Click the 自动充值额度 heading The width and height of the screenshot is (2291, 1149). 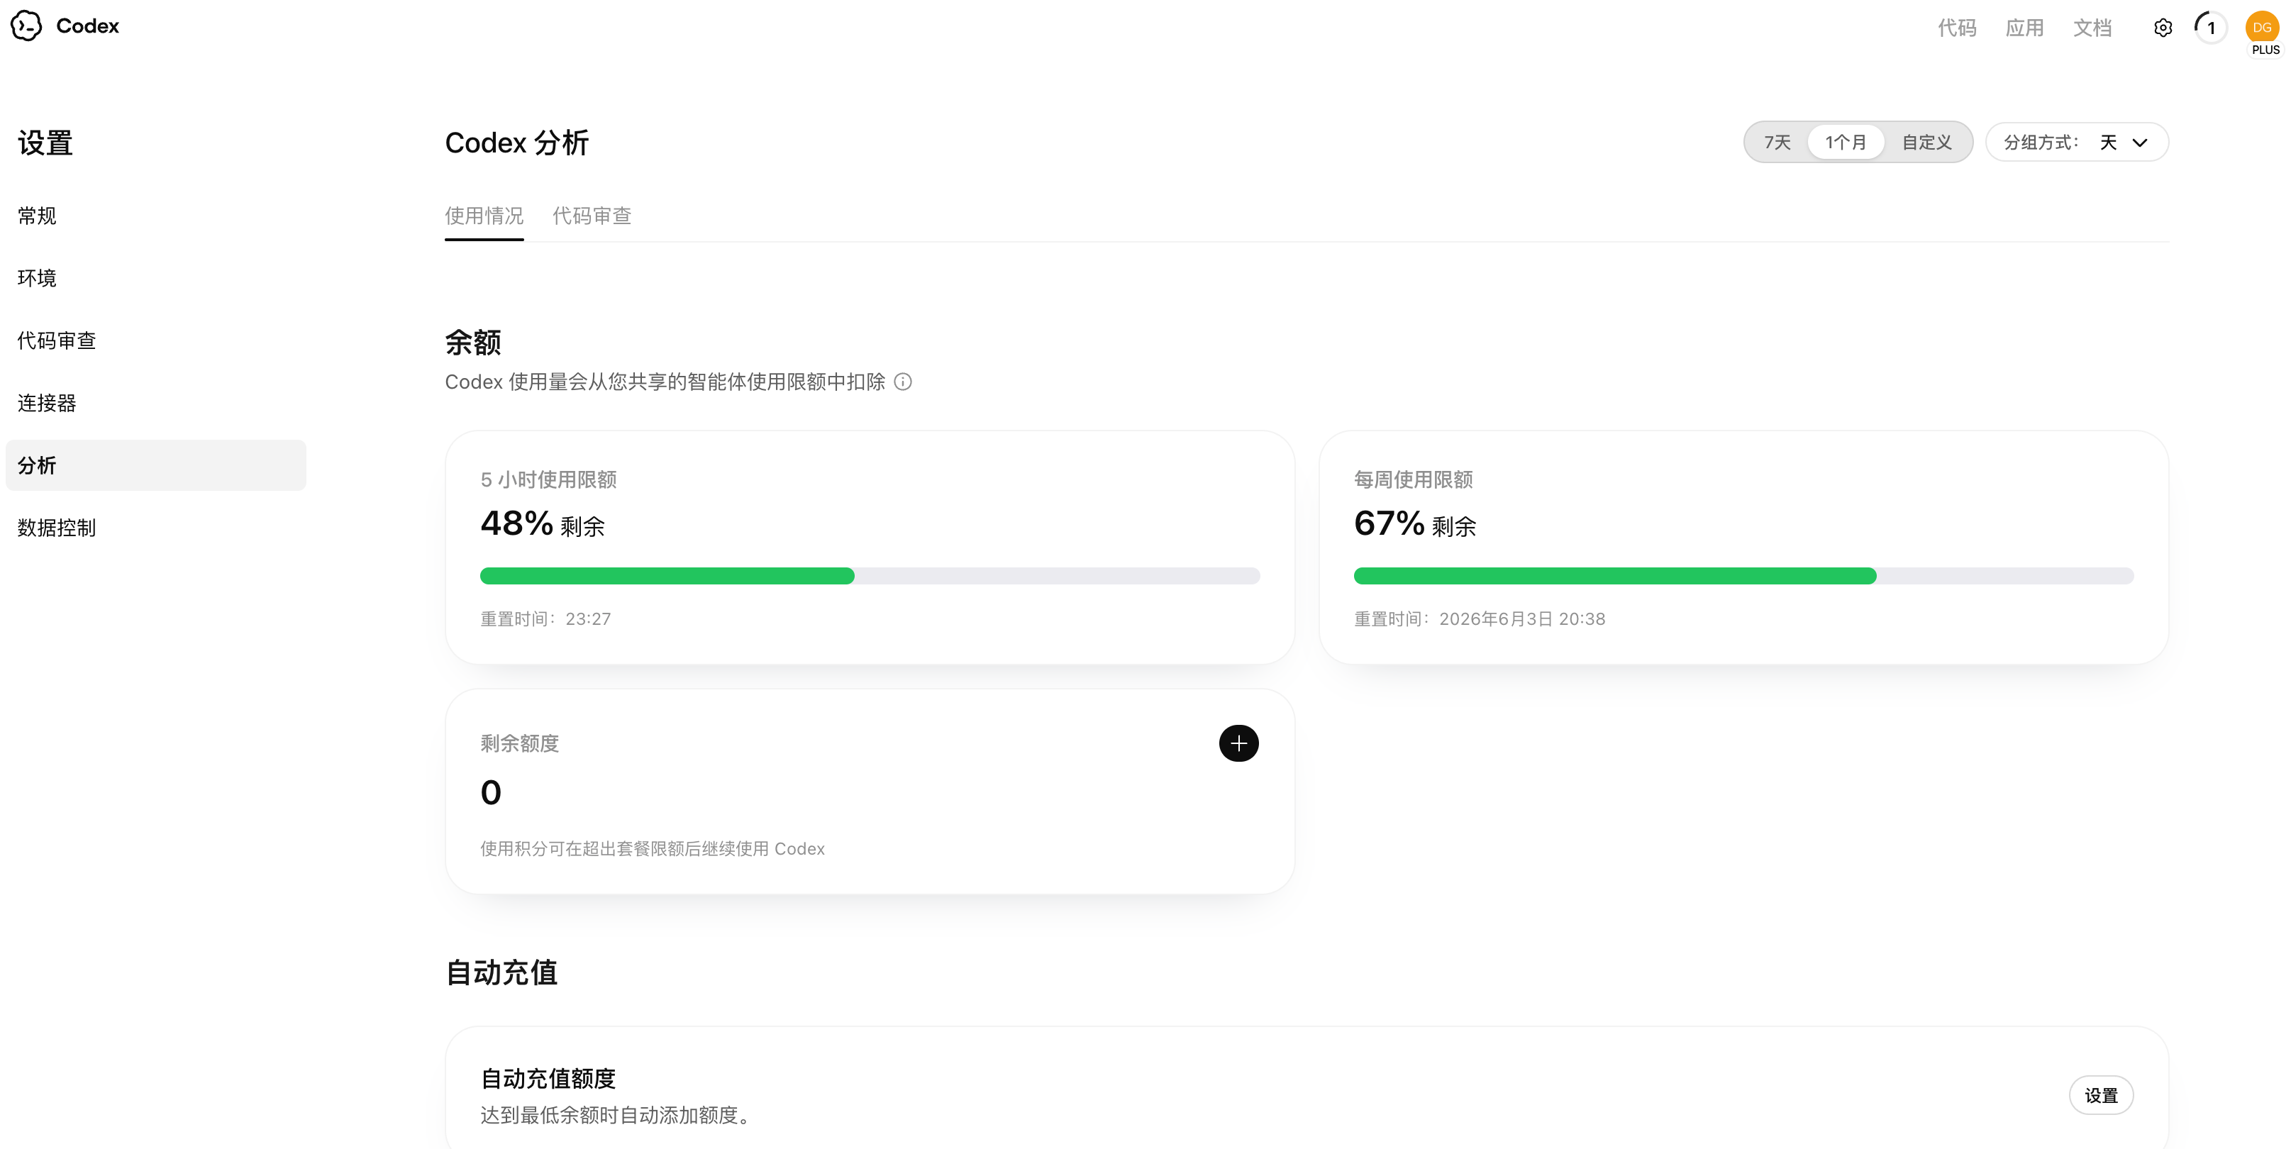[548, 1079]
